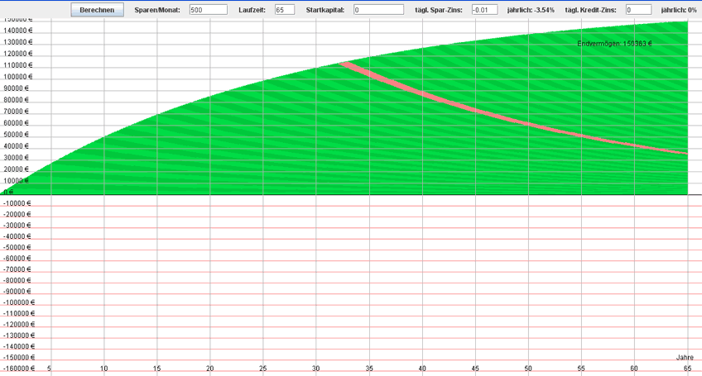
Task: Focus the Sparen/Monat input field
Action: [x=207, y=10]
